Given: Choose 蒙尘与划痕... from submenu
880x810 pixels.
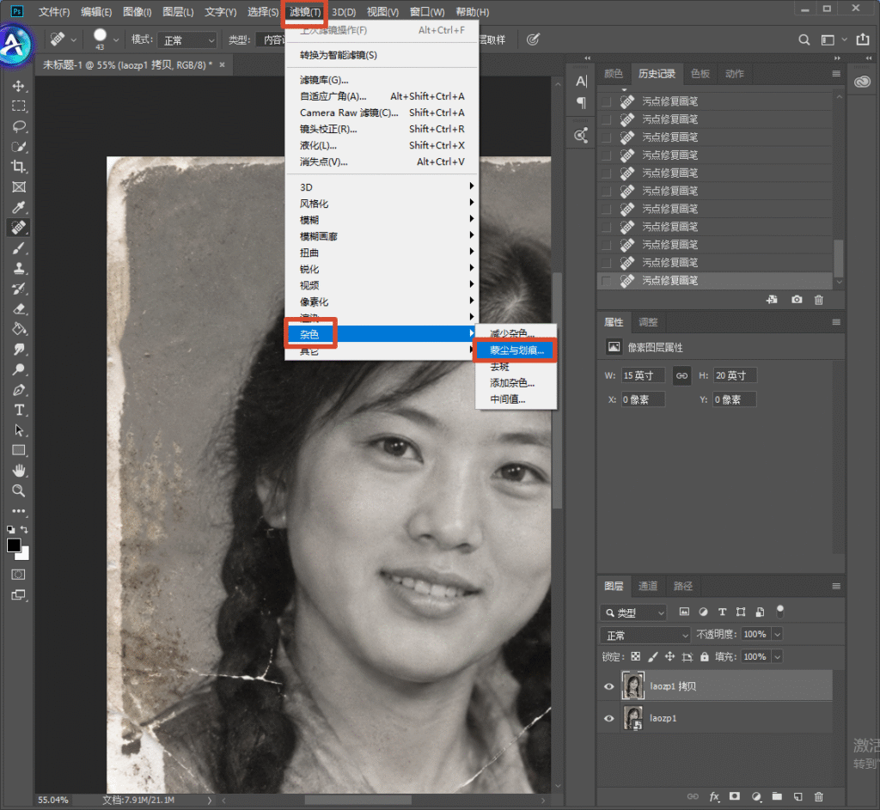Looking at the screenshot, I should click(x=516, y=350).
